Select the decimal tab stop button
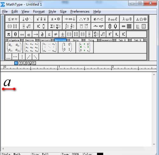Screen dimensions: 159x155 (x=34, y=63)
